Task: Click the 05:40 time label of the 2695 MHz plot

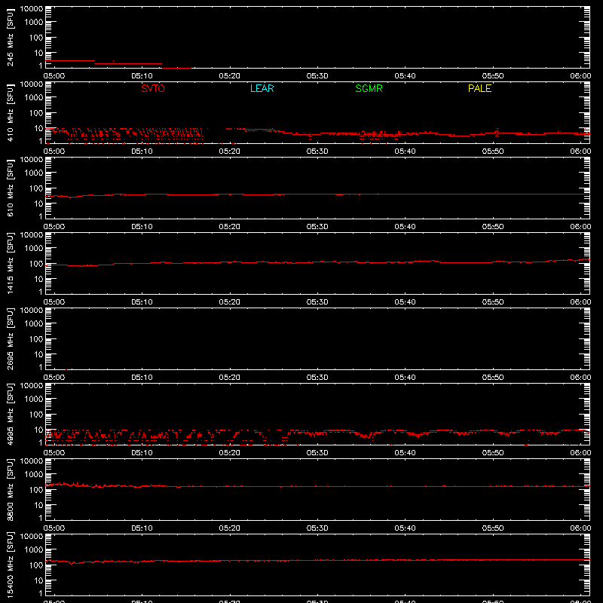Action: [x=405, y=378]
